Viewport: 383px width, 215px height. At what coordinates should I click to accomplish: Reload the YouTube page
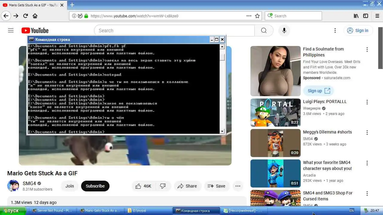point(25,16)
